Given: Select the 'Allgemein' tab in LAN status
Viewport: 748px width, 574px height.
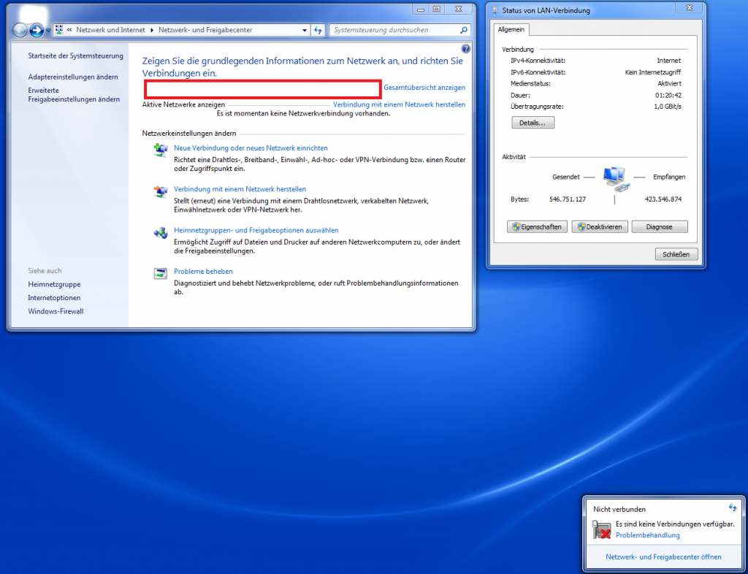Looking at the screenshot, I should (511, 29).
